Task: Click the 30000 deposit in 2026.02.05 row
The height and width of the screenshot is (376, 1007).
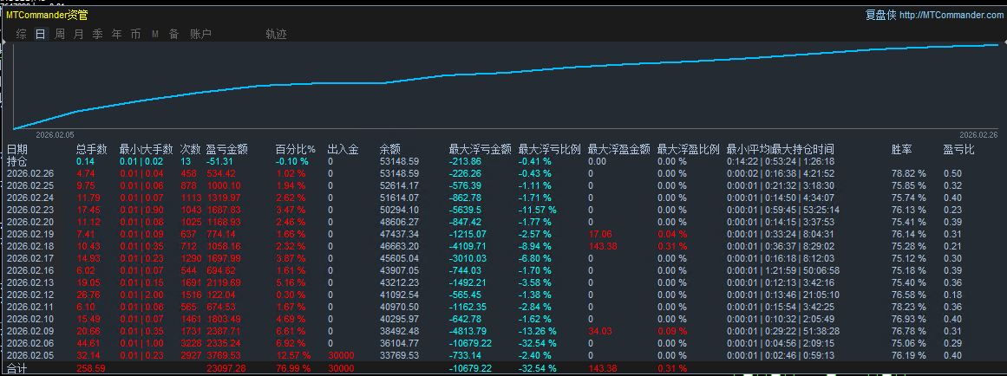Action: (x=340, y=356)
